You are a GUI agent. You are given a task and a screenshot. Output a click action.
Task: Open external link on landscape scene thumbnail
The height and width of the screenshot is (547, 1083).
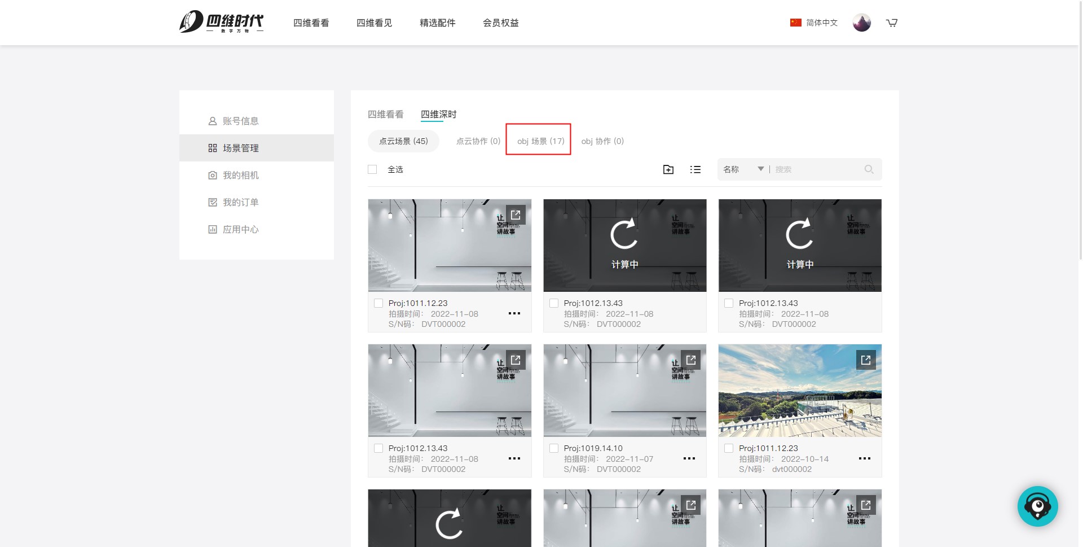pos(866,360)
